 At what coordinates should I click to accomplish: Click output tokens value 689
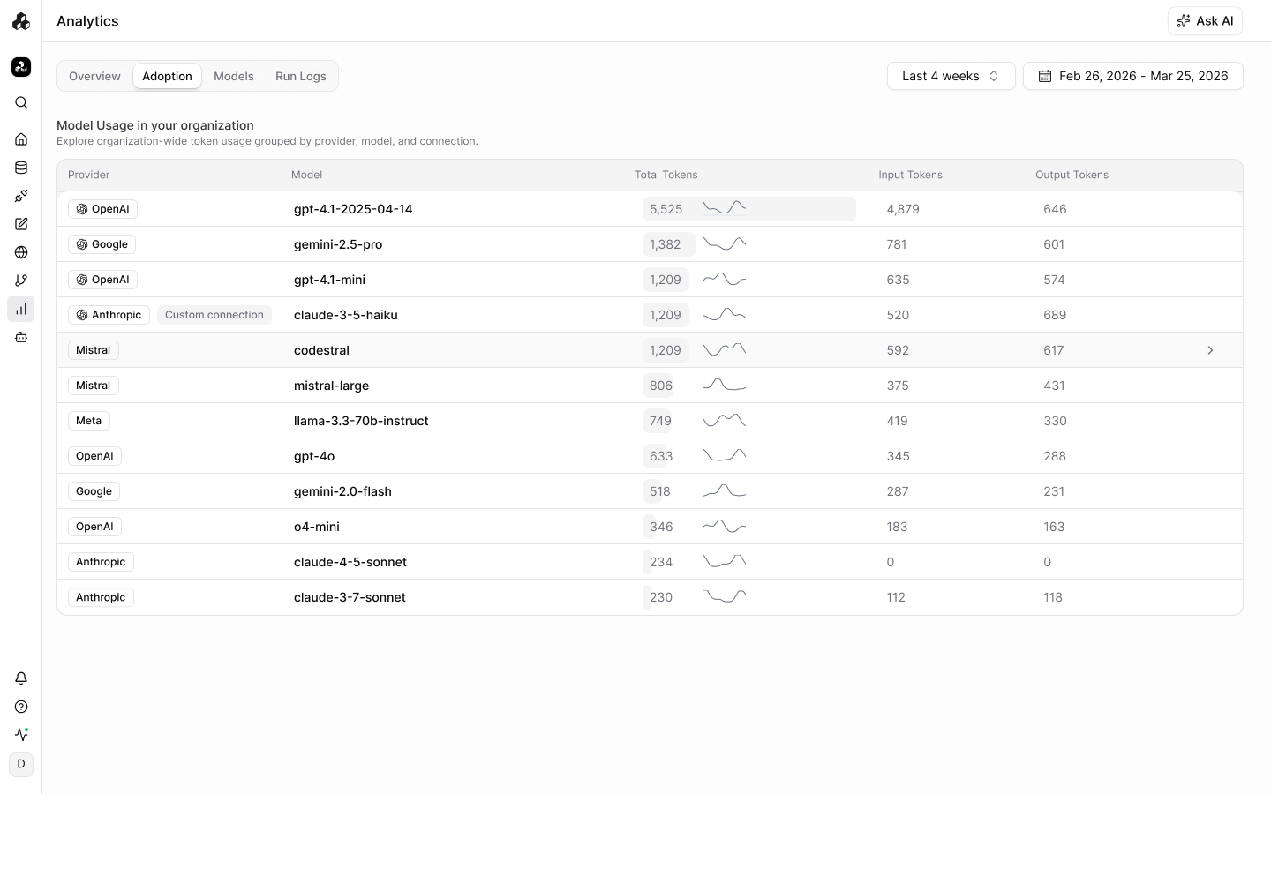1055,315
